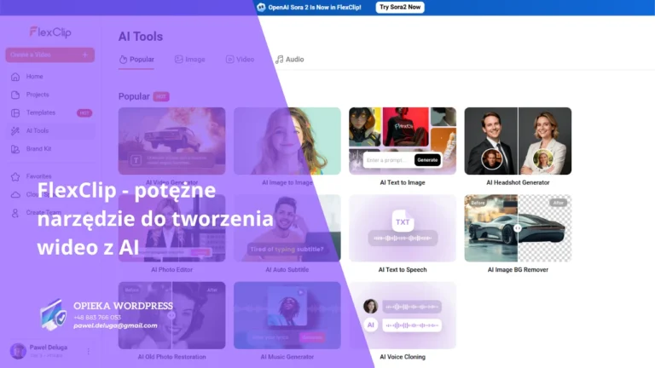The image size is (655, 368).
Task: Click the Try Sora2 Now button
Action: pos(400,7)
